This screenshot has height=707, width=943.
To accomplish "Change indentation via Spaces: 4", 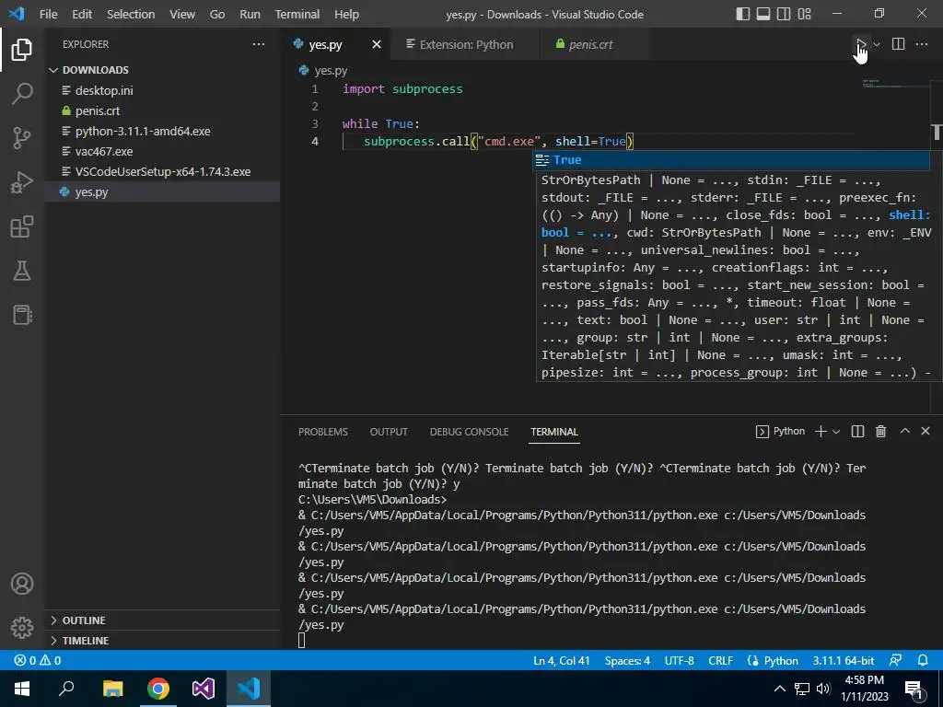I will pyautogui.click(x=627, y=660).
